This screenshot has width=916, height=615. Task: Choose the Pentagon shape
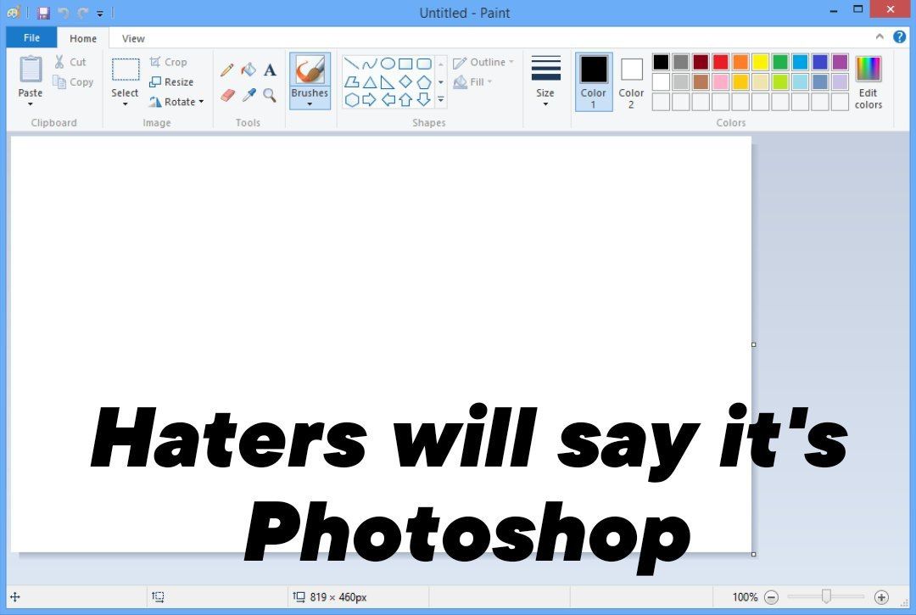coord(423,81)
